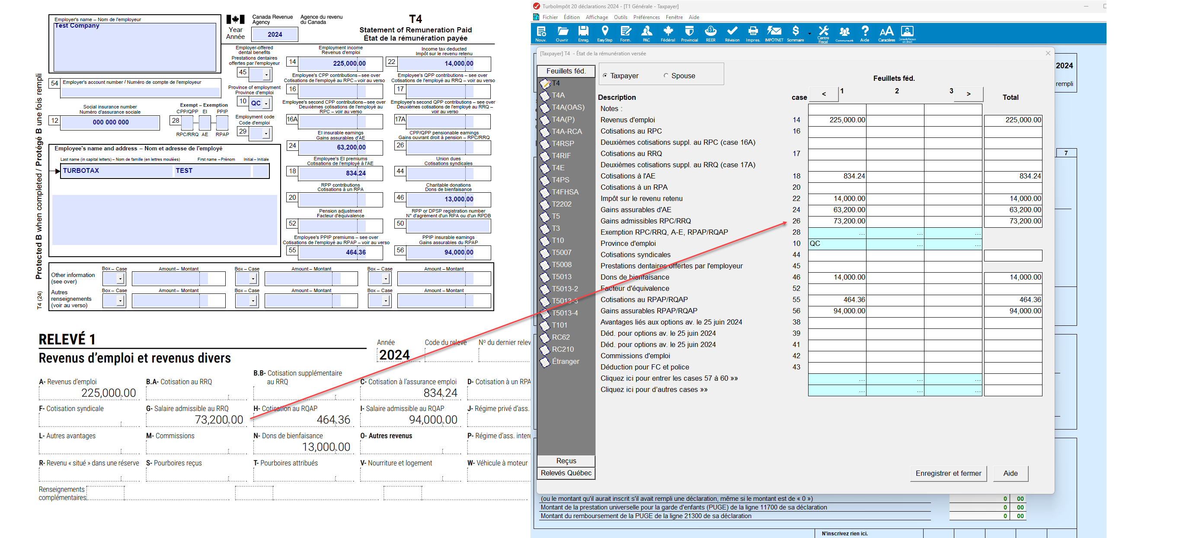Viewport: 1180px width, 538px height.
Task: Click the Aide button in the dialog
Action: point(1011,474)
